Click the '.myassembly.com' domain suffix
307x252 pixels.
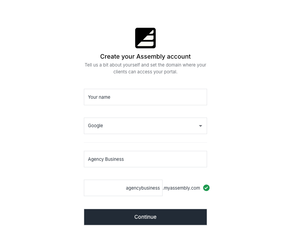point(181,188)
